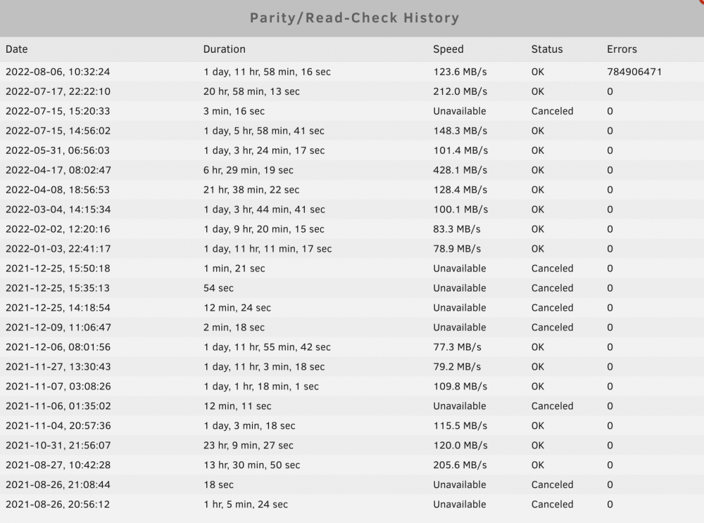Viewport: 704px width, 523px height.
Task: Click the Canceled status on 2022-07-15, 15:20:33
Action: point(552,111)
